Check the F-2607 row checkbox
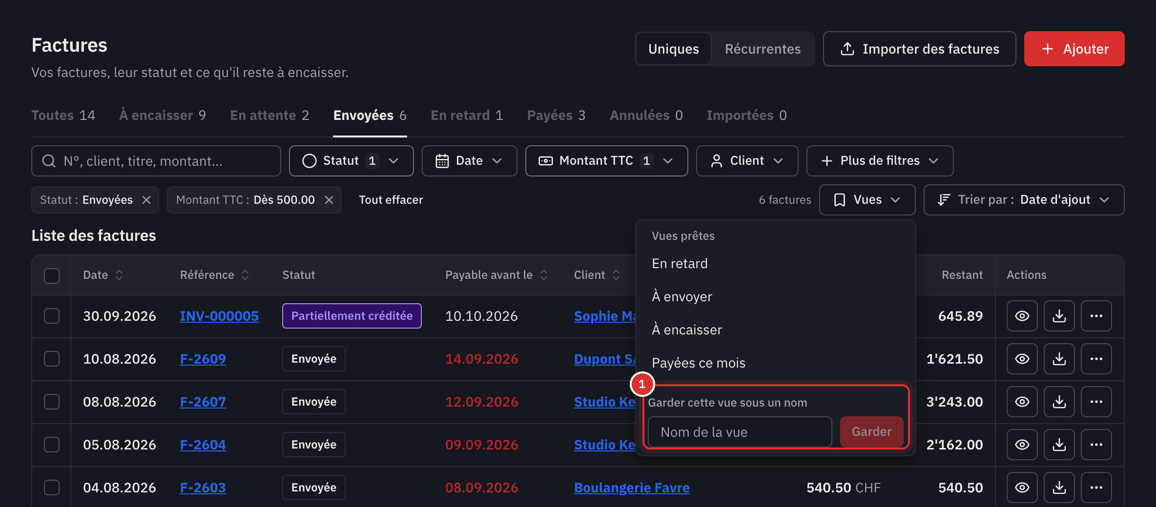1156x507 pixels. (52, 402)
